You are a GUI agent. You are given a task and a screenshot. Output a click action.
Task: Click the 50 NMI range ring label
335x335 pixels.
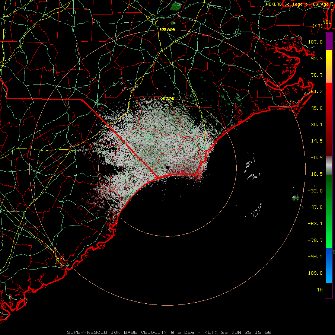point(167,98)
